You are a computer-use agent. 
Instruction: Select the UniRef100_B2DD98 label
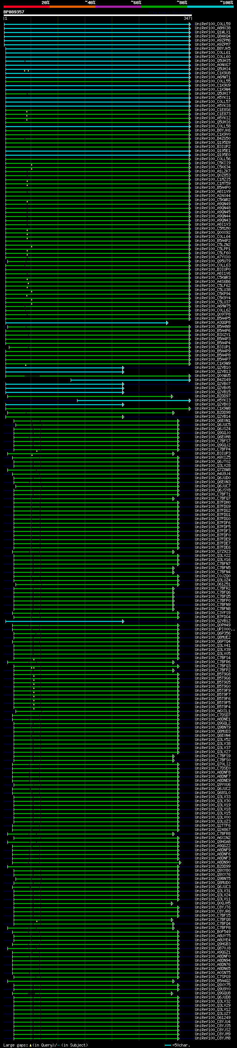[212, 413]
